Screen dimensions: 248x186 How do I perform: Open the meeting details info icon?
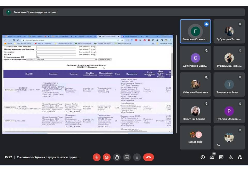click(x=203, y=157)
